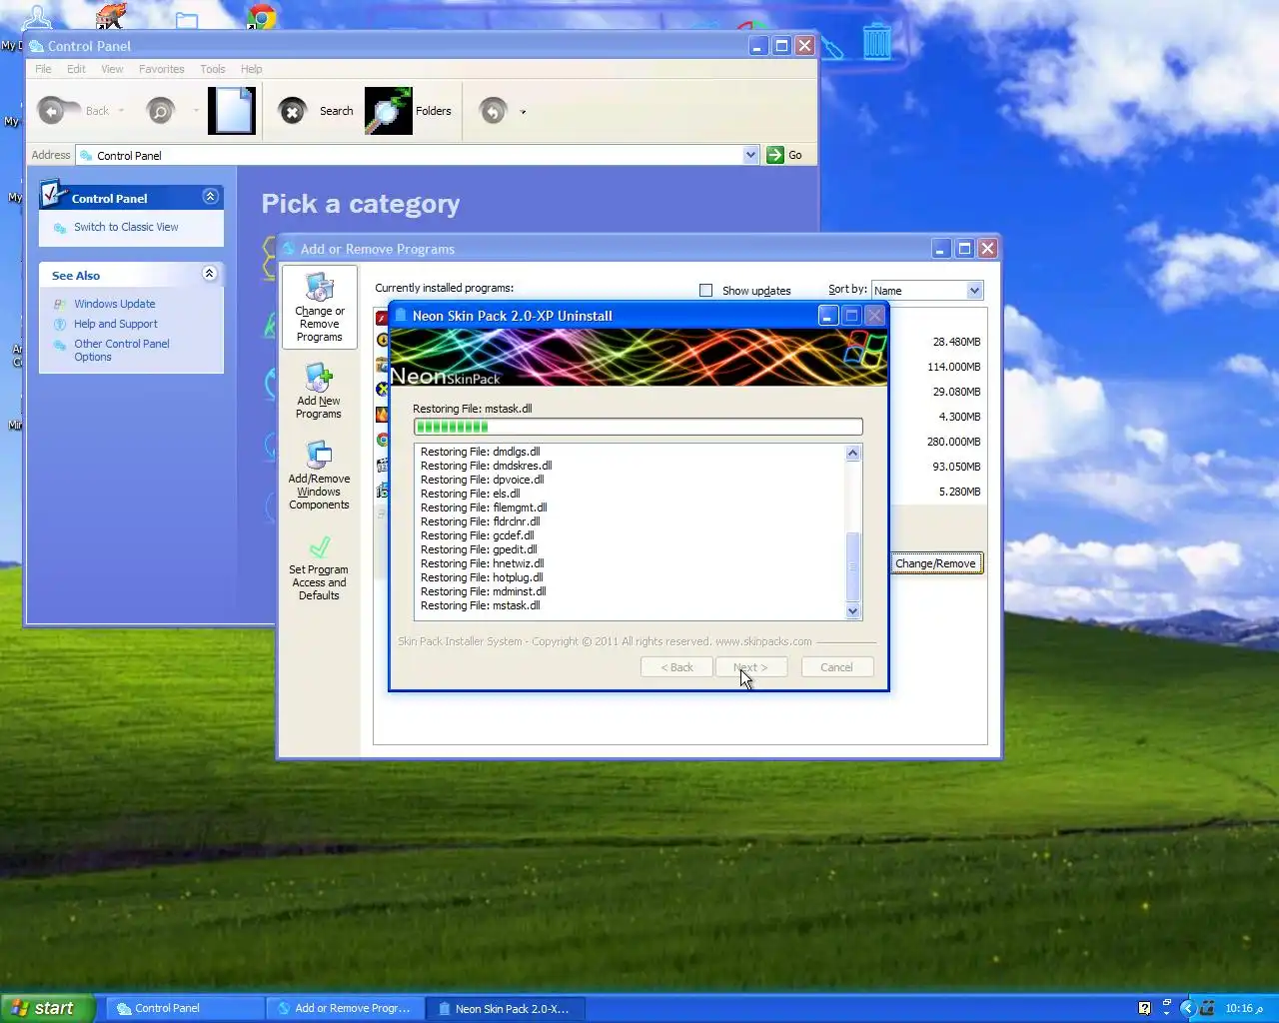The width and height of the screenshot is (1279, 1023).
Task: Click Switch to Classic View link
Action: [126, 227]
